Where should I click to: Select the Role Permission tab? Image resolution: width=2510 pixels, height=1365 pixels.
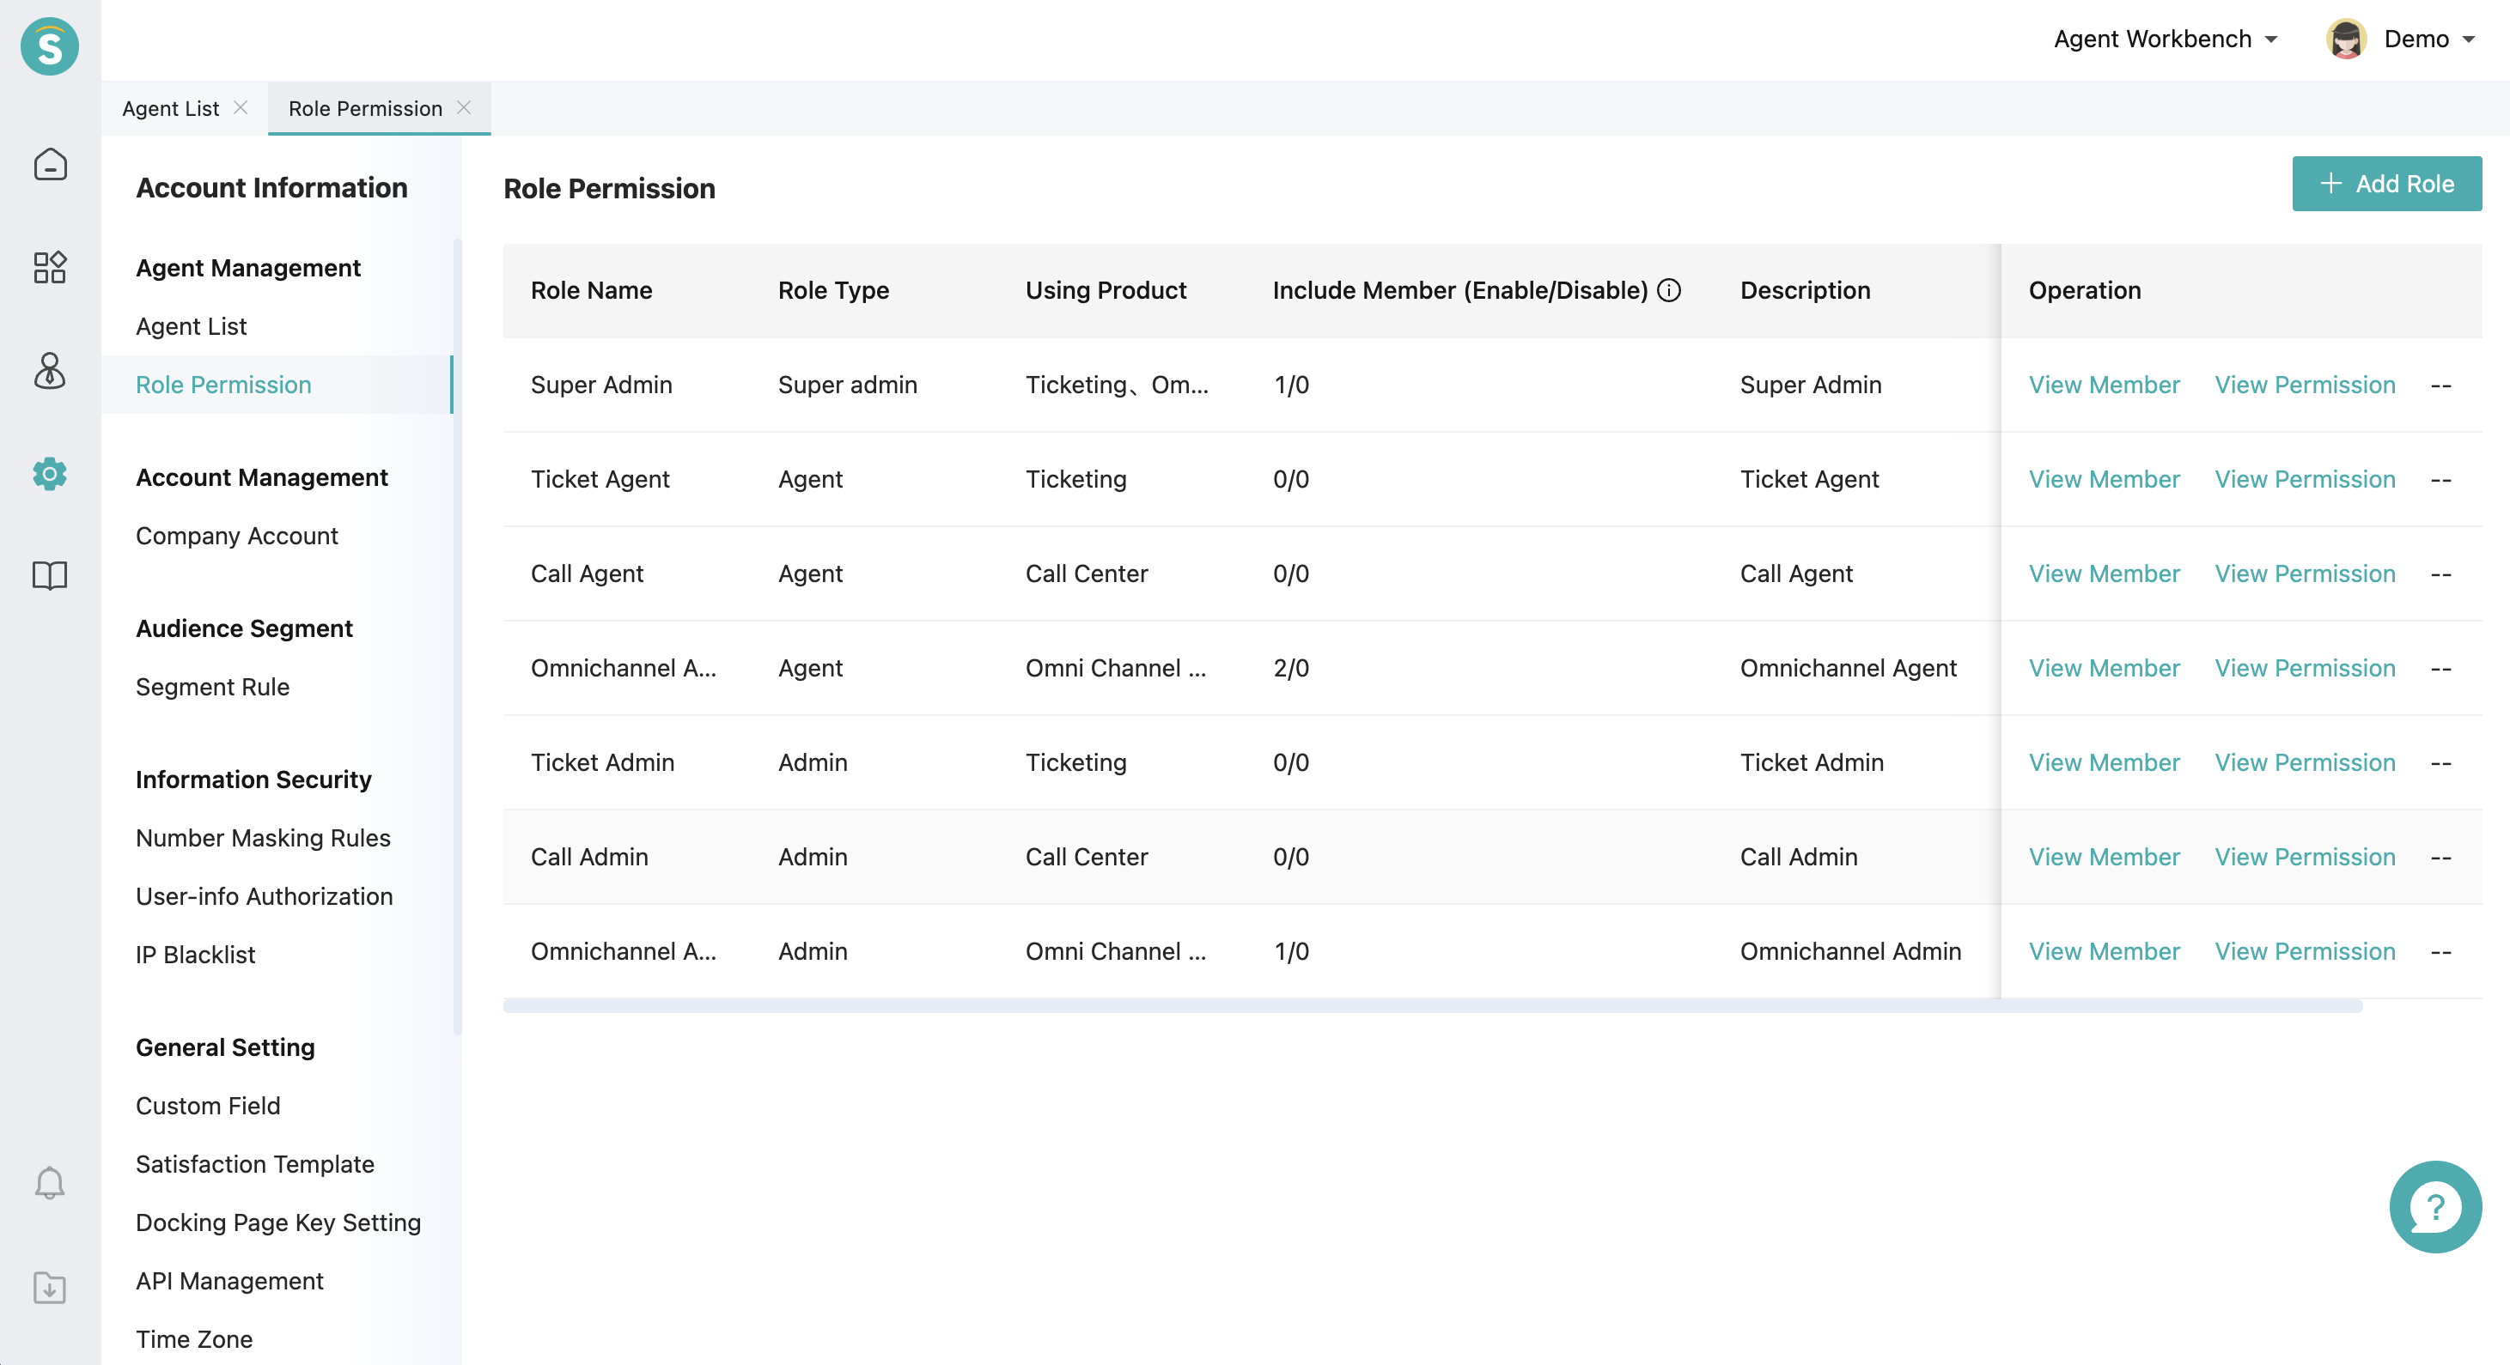pos(365,106)
